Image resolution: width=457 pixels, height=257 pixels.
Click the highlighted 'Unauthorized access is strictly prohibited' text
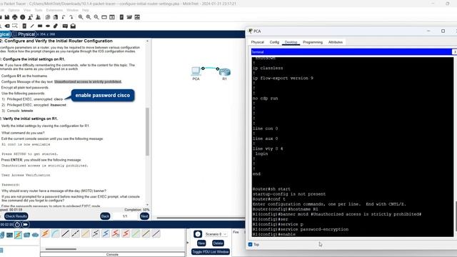[x=88, y=81]
